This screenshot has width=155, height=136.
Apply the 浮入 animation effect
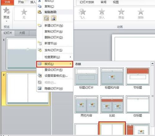tap(102, 13)
